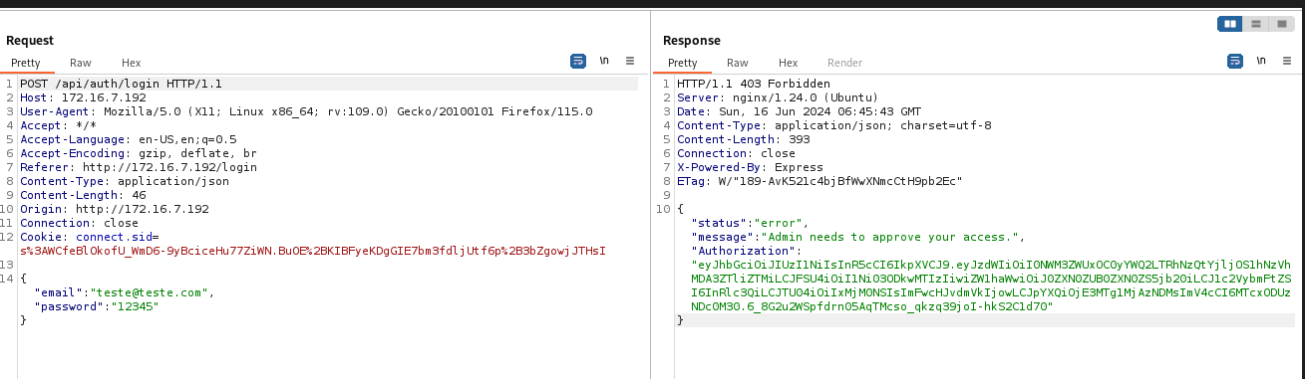Image resolution: width=1305 pixels, height=379 pixels.
Task: Toggle word wrap icon in Request panel
Action: [x=578, y=61]
